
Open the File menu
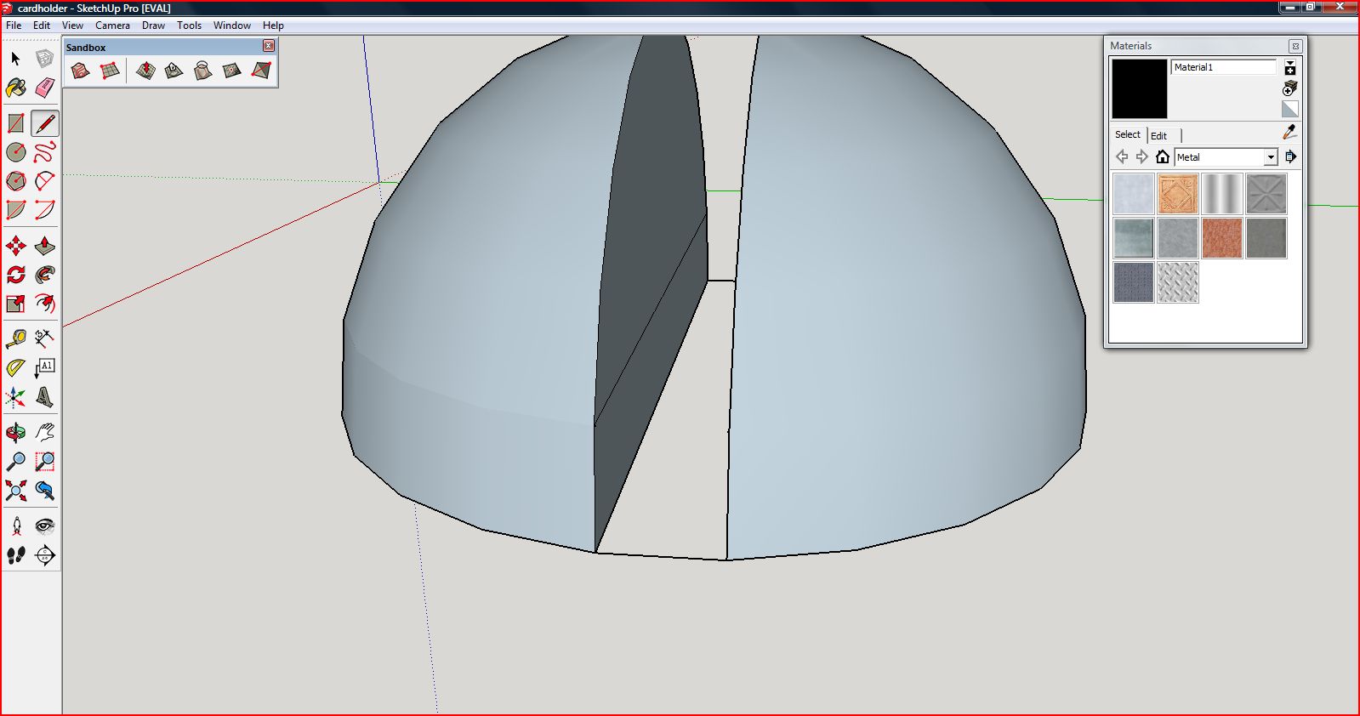click(14, 26)
